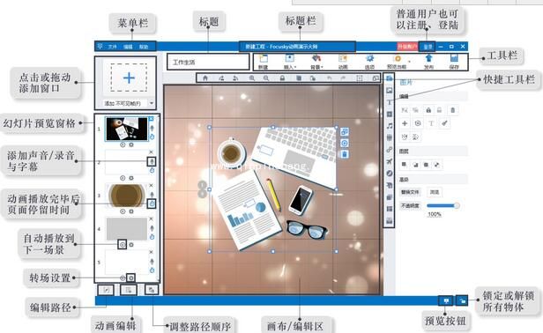Open the 帮助 (Help) menu
The image size is (543, 333).
tap(144, 47)
